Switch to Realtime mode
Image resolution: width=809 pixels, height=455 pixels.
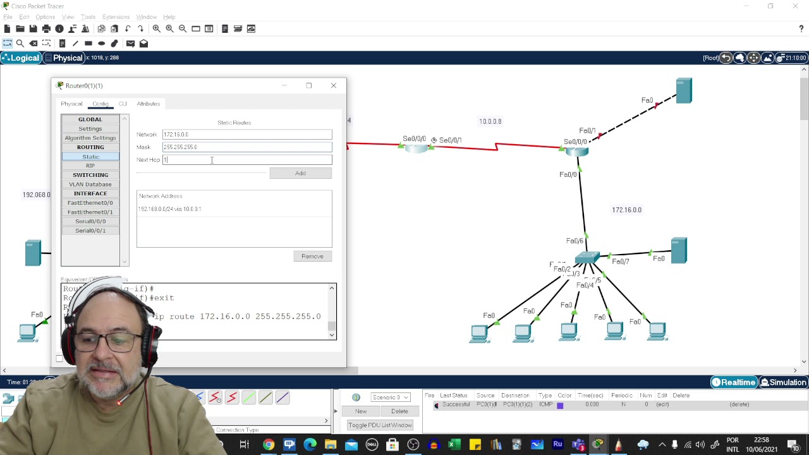[x=734, y=382]
